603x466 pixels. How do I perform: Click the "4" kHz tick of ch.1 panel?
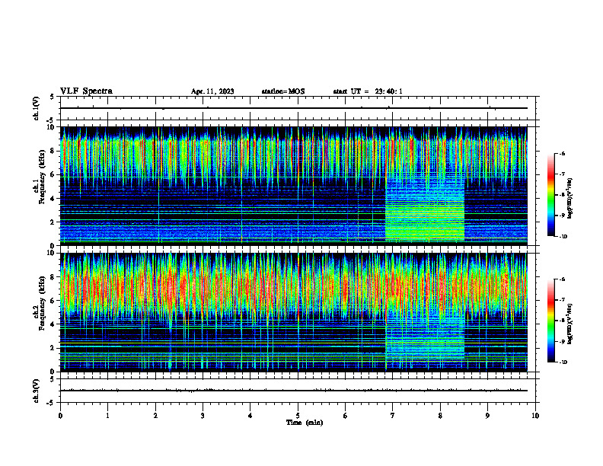[53, 199]
